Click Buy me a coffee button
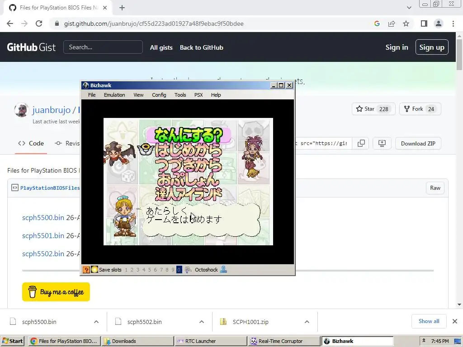The height and width of the screenshot is (347, 463). 56,292
